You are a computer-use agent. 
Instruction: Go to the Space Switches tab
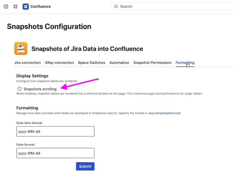tap(92, 63)
